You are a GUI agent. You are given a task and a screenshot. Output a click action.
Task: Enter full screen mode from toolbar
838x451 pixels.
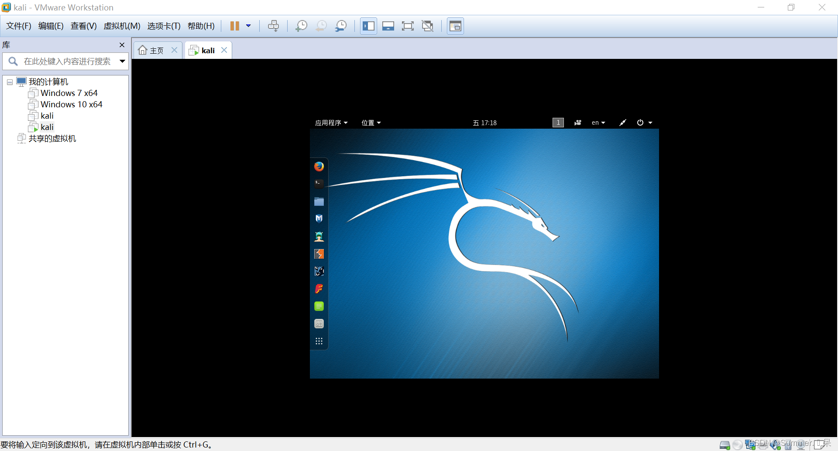(x=408, y=26)
